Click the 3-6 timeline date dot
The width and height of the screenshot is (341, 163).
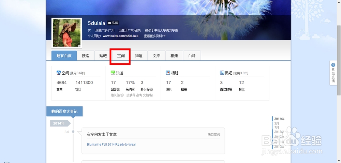(73, 132)
